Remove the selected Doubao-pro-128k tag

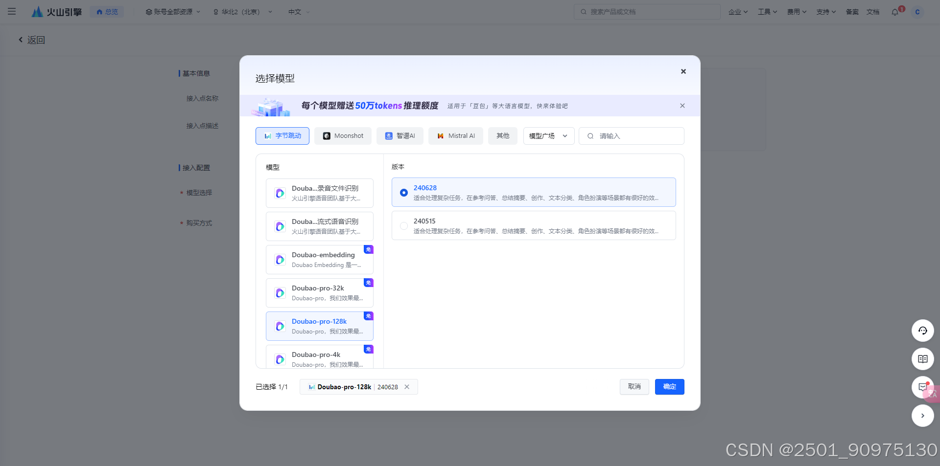coord(407,387)
